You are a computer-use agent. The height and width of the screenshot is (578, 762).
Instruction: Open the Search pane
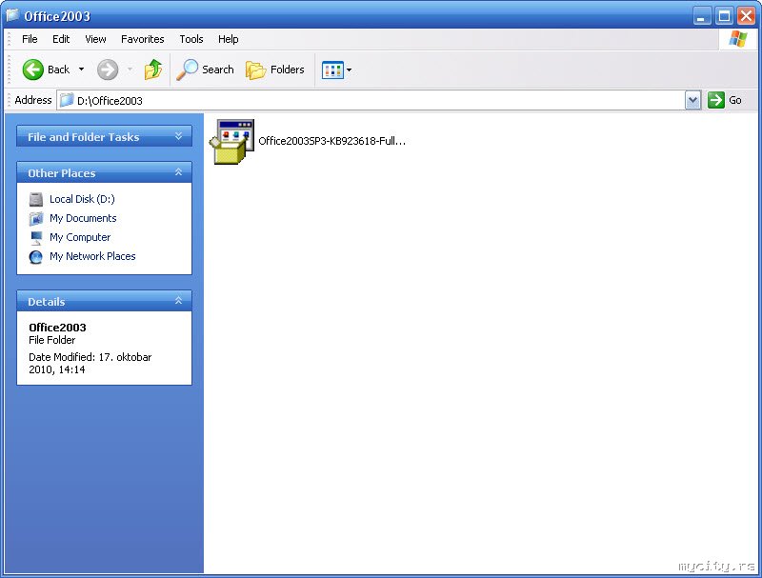pyautogui.click(x=205, y=70)
